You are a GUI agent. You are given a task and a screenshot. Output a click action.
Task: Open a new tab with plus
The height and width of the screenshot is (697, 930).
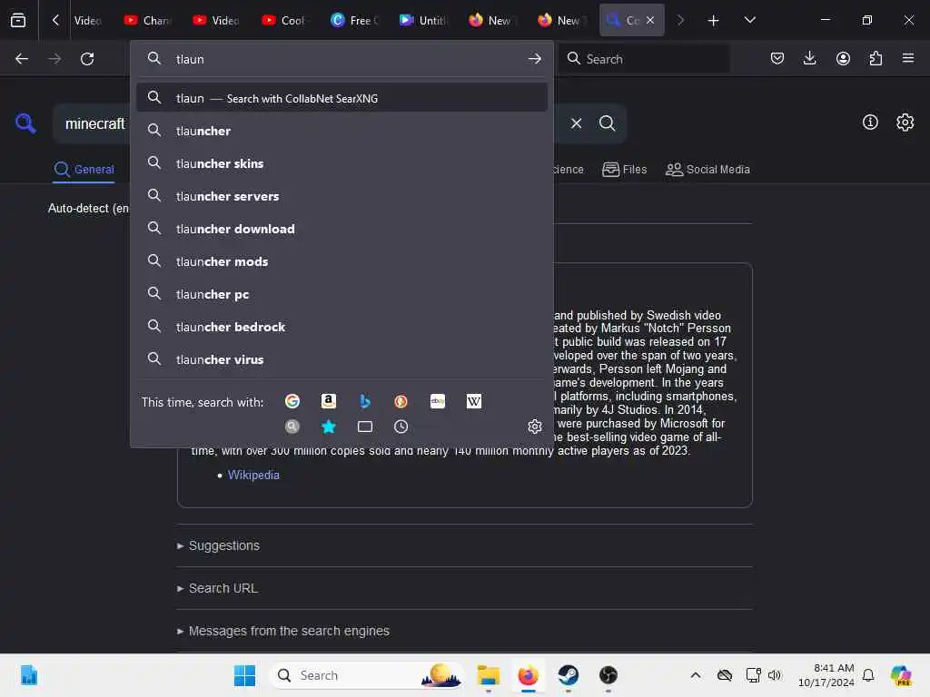click(714, 21)
